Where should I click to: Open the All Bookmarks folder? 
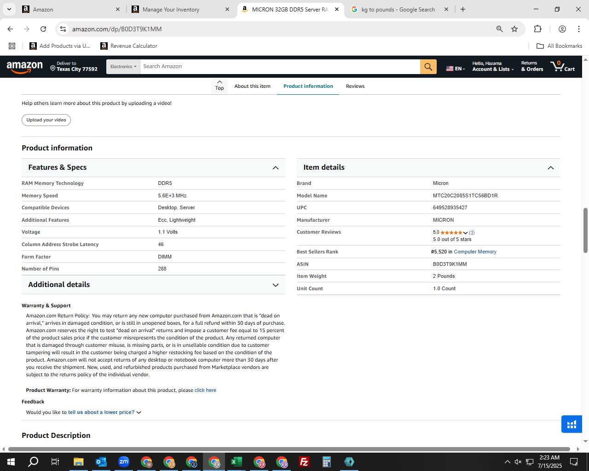[559, 46]
